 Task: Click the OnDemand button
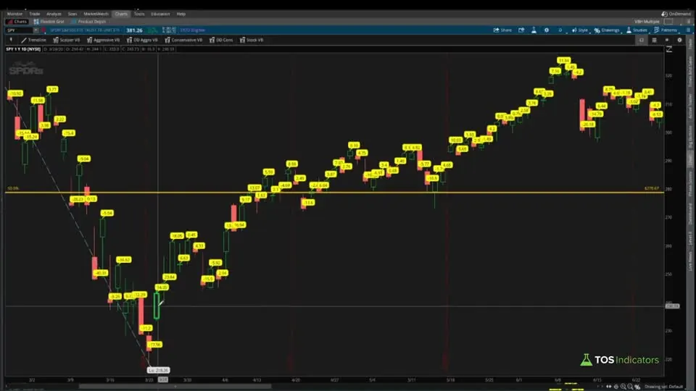[x=676, y=14]
